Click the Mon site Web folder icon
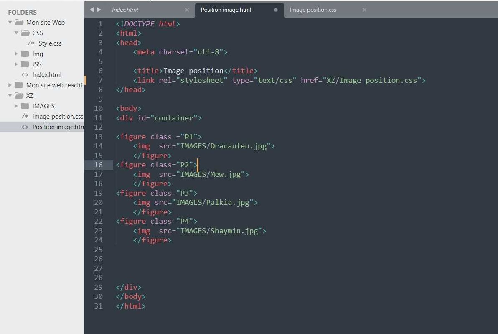Viewport: 498px width, 334px height. click(19, 23)
